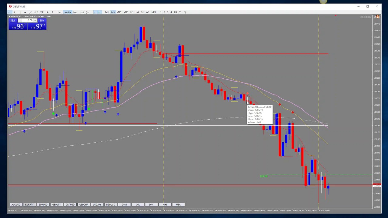Switch to DAX symbol
This screenshot has width=388, height=218.
click(x=151, y=205)
